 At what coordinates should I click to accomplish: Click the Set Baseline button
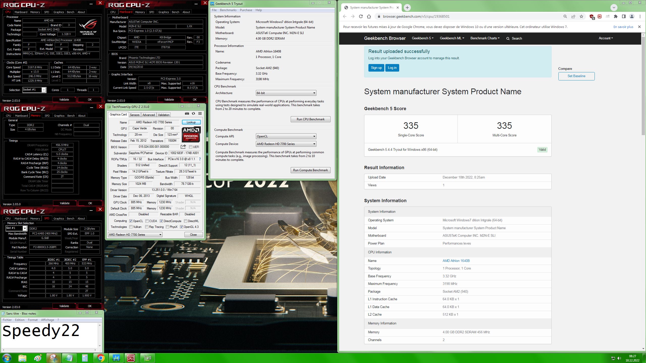[576, 76]
